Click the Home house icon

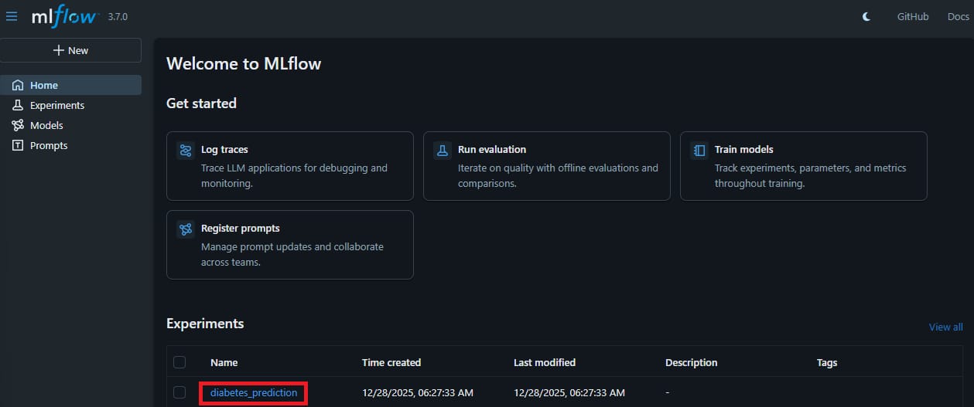point(18,85)
